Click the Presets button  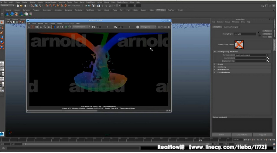coord(267,34)
